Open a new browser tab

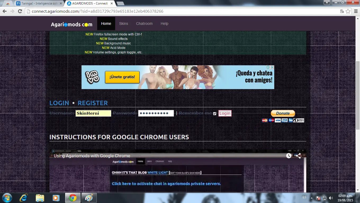tap(120, 3)
